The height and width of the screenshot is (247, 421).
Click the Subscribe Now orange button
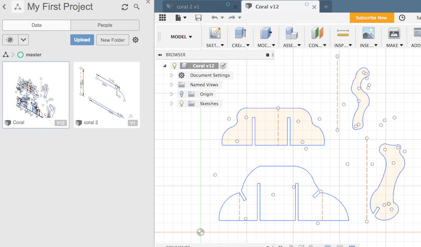pyautogui.click(x=371, y=18)
